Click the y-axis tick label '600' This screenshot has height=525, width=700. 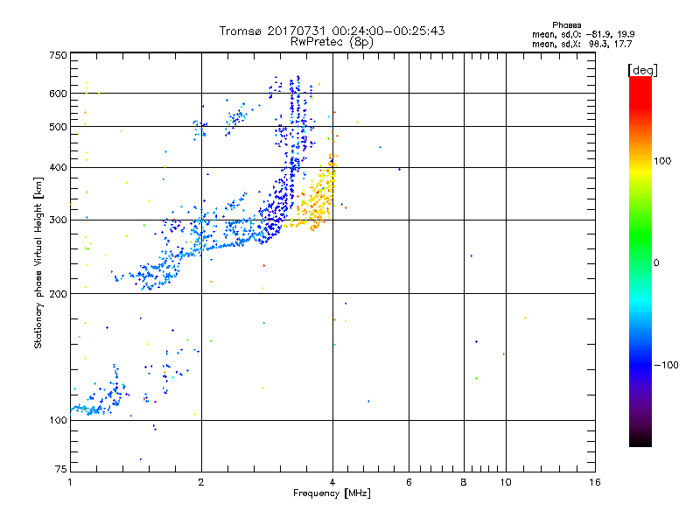[58, 94]
